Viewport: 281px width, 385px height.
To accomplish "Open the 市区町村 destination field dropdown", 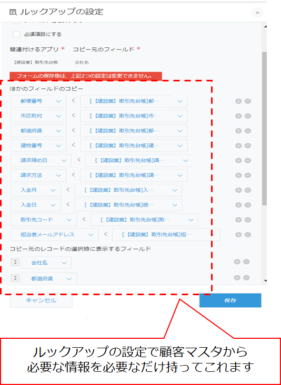I will (38, 116).
